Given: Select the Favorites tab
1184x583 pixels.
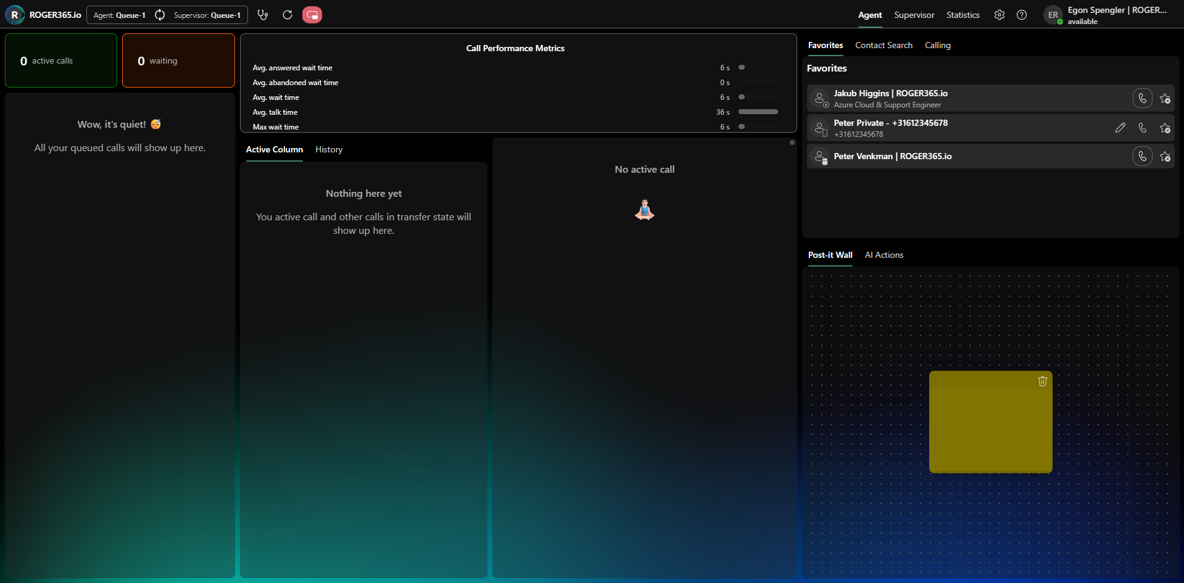Looking at the screenshot, I should 826,45.
